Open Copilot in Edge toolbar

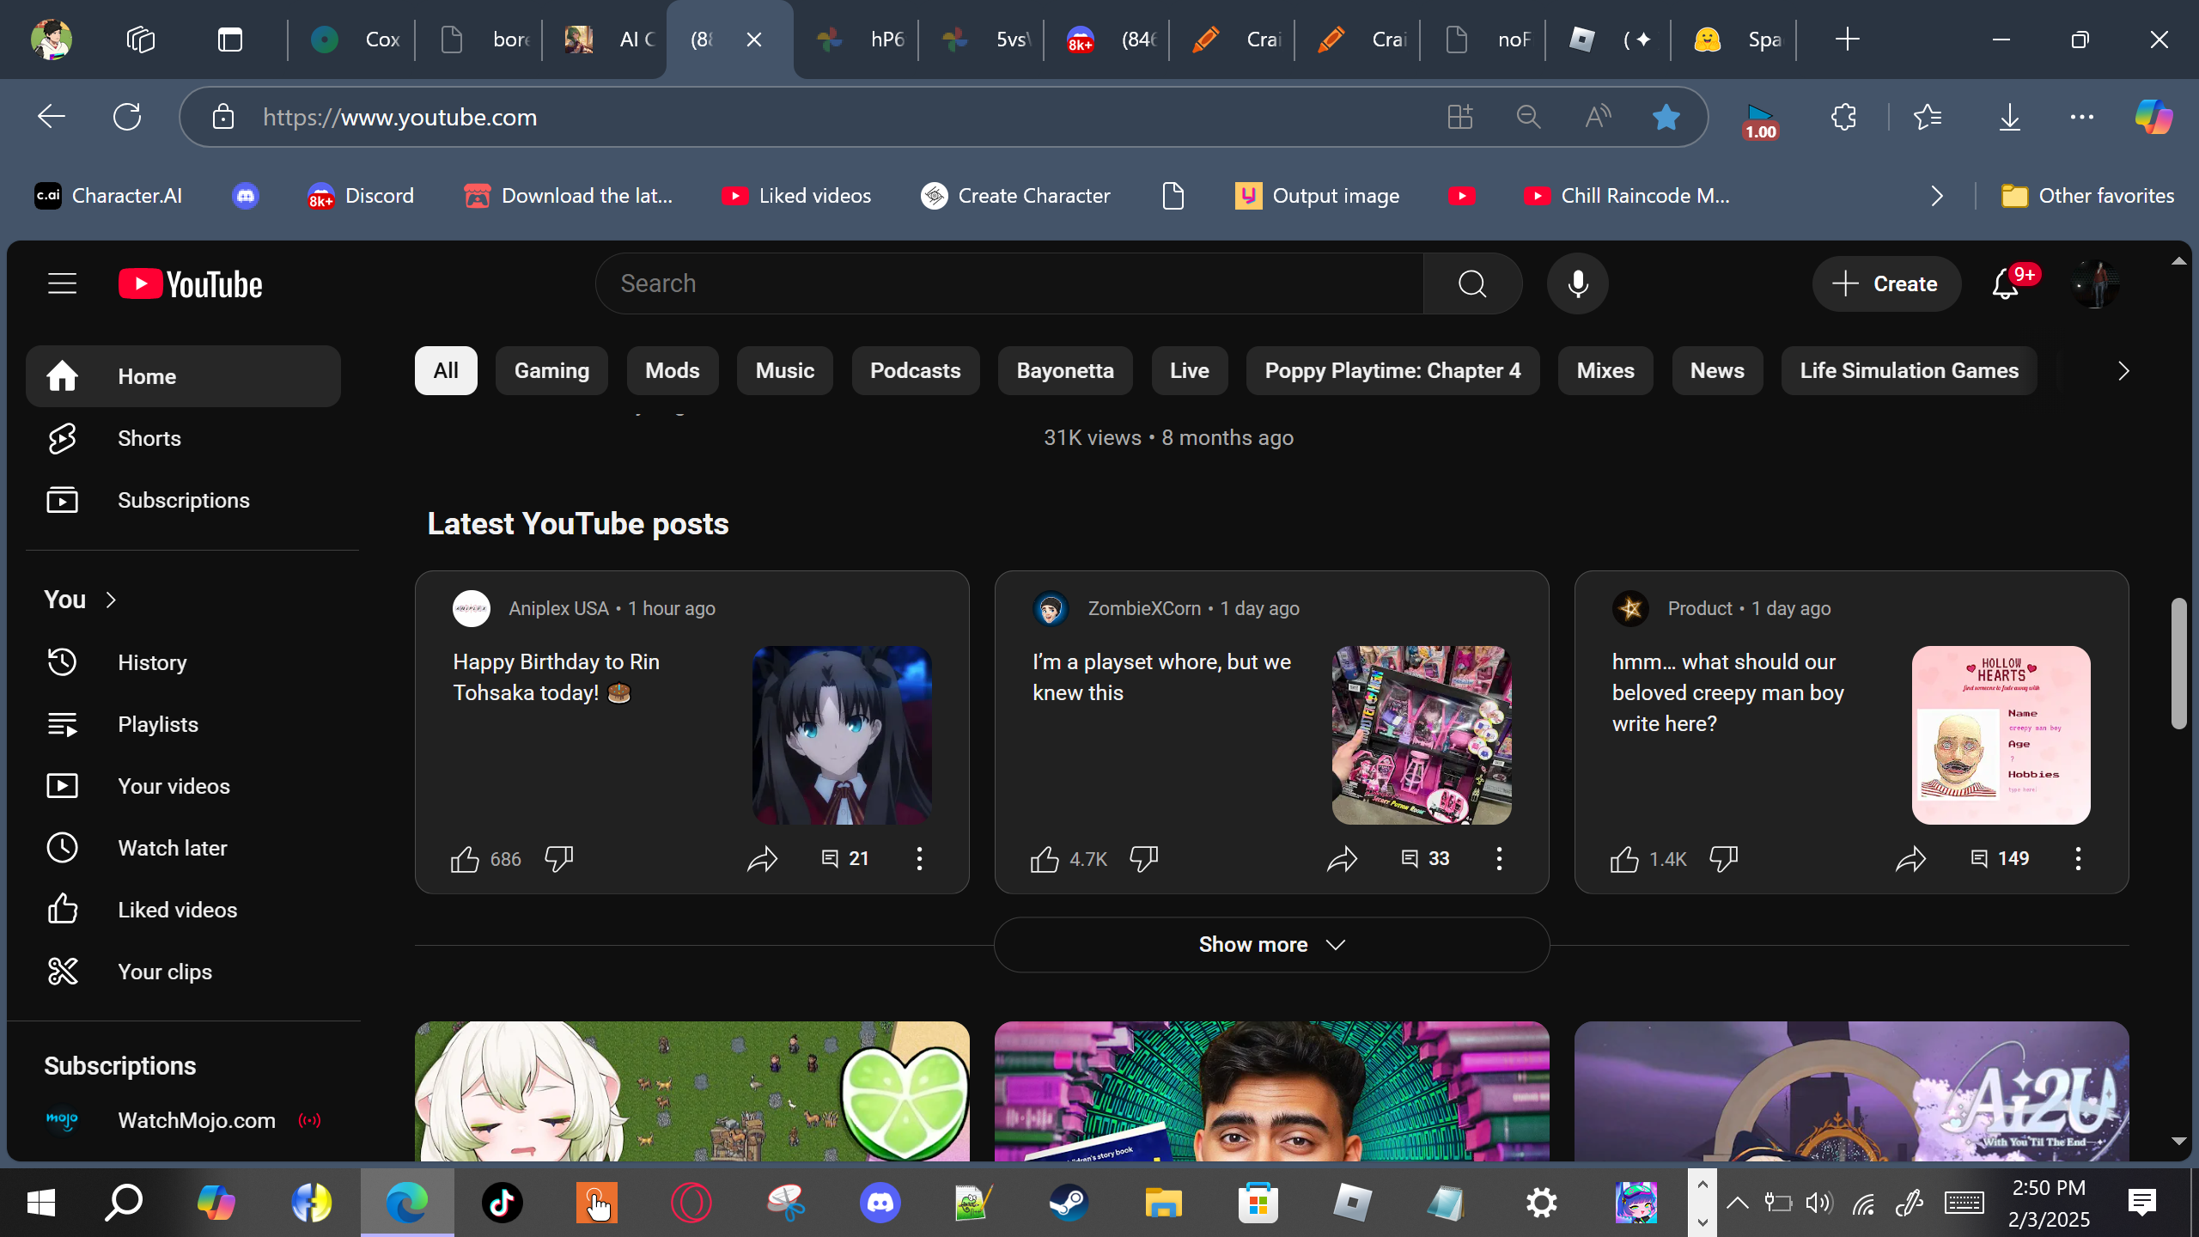(x=2153, y=117)
